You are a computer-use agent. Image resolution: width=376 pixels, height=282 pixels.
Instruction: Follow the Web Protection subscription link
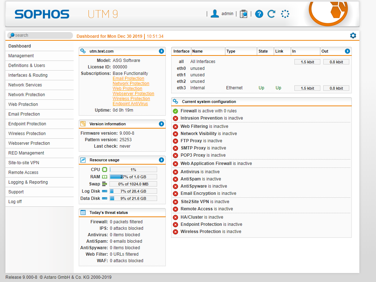[128, 89]
